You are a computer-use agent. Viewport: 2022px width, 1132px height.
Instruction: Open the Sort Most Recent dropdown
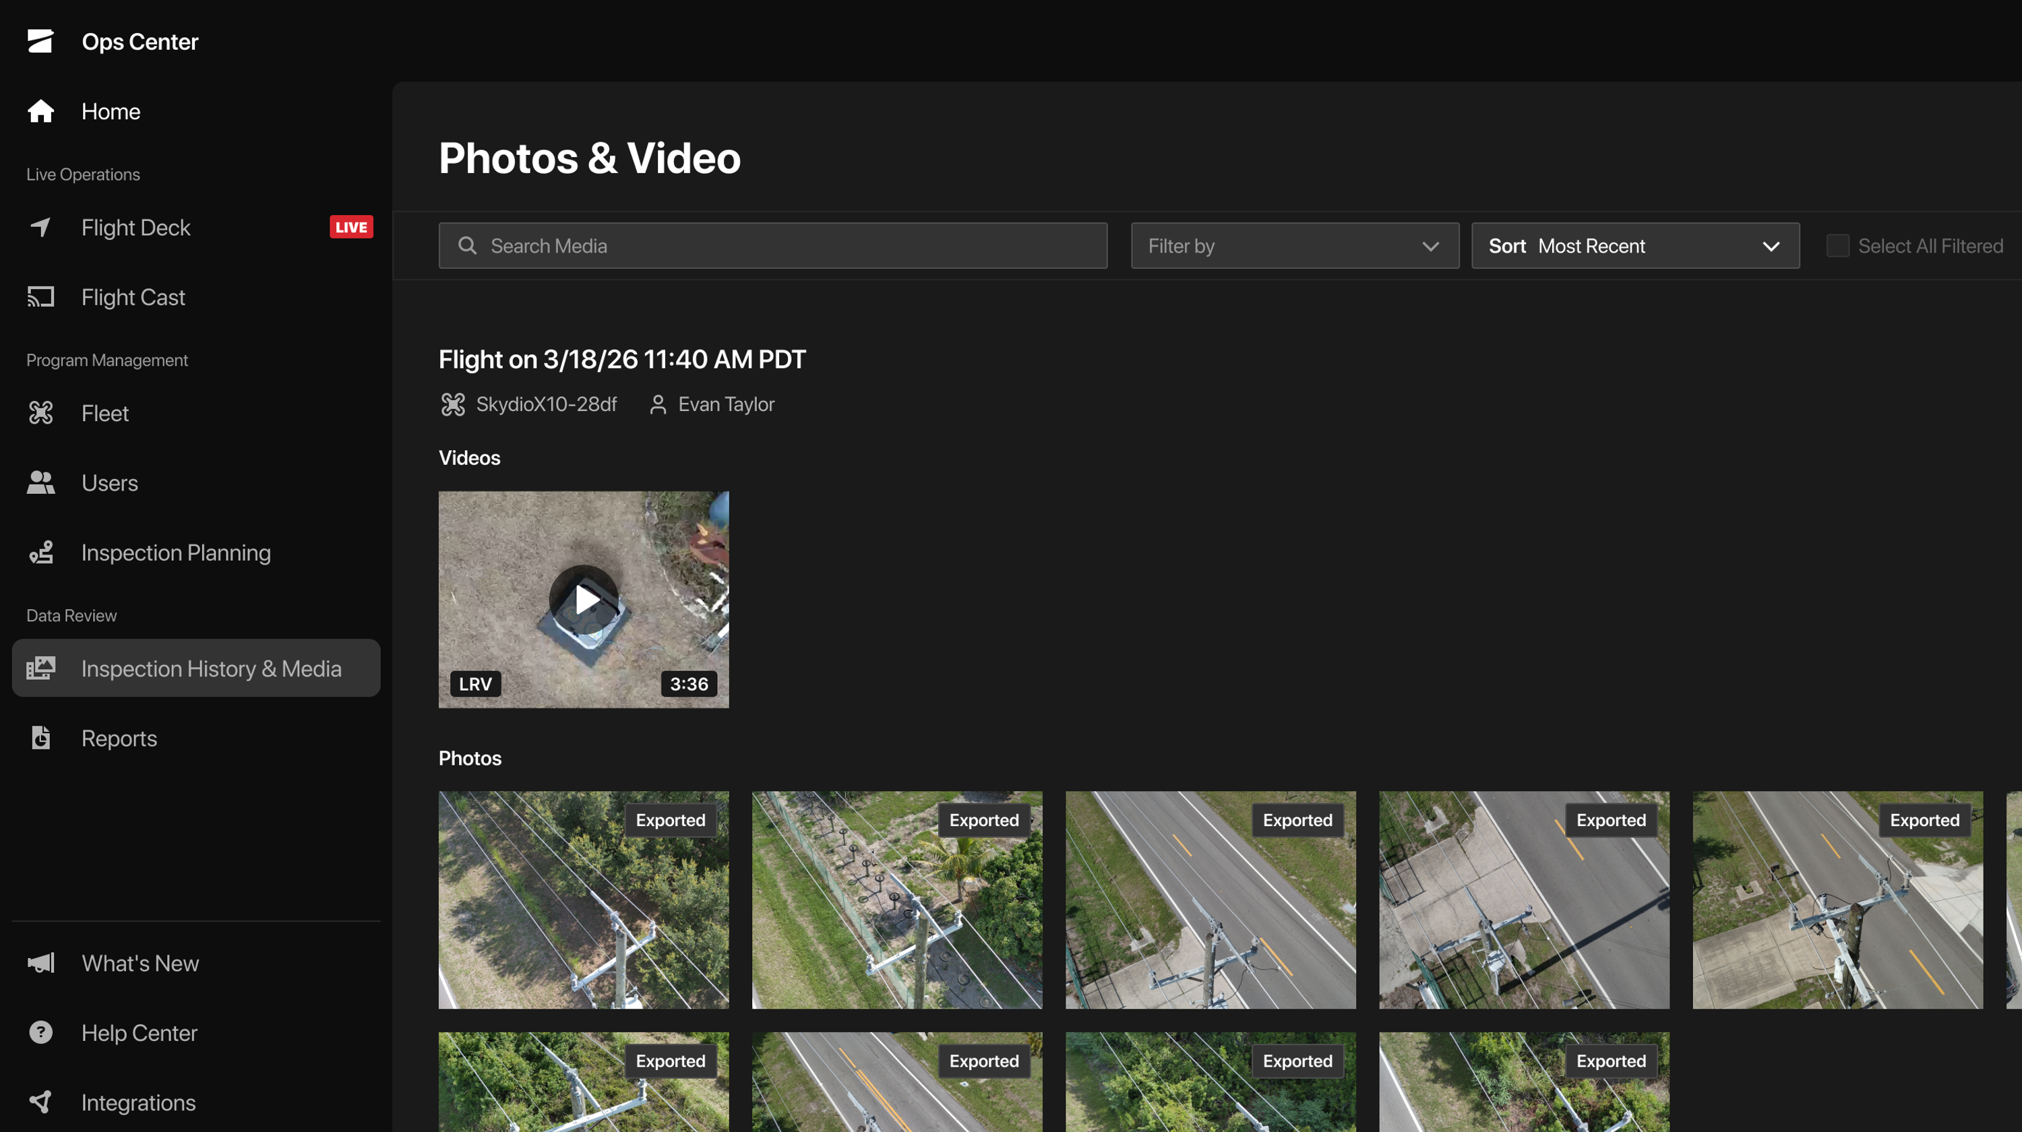coord(1635,245)
